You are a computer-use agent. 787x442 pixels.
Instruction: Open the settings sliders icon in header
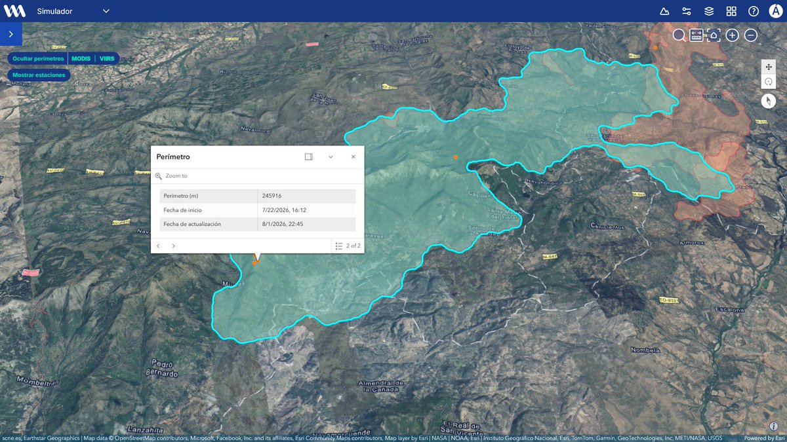pos(687,11)
